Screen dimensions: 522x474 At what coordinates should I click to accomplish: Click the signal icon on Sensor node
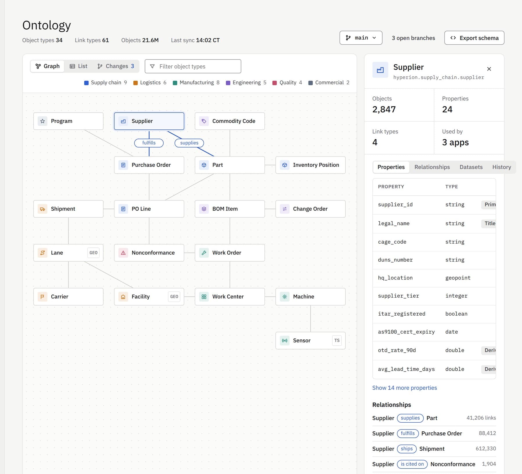[285, 340]
